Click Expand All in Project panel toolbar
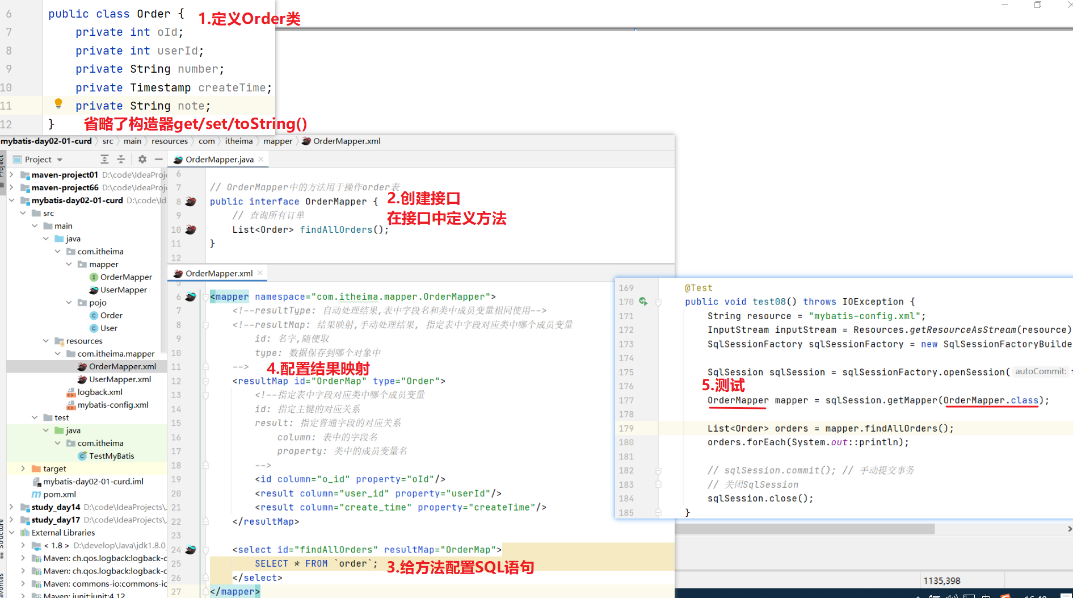Screen dimensions: 1073x598 (104, 160)
